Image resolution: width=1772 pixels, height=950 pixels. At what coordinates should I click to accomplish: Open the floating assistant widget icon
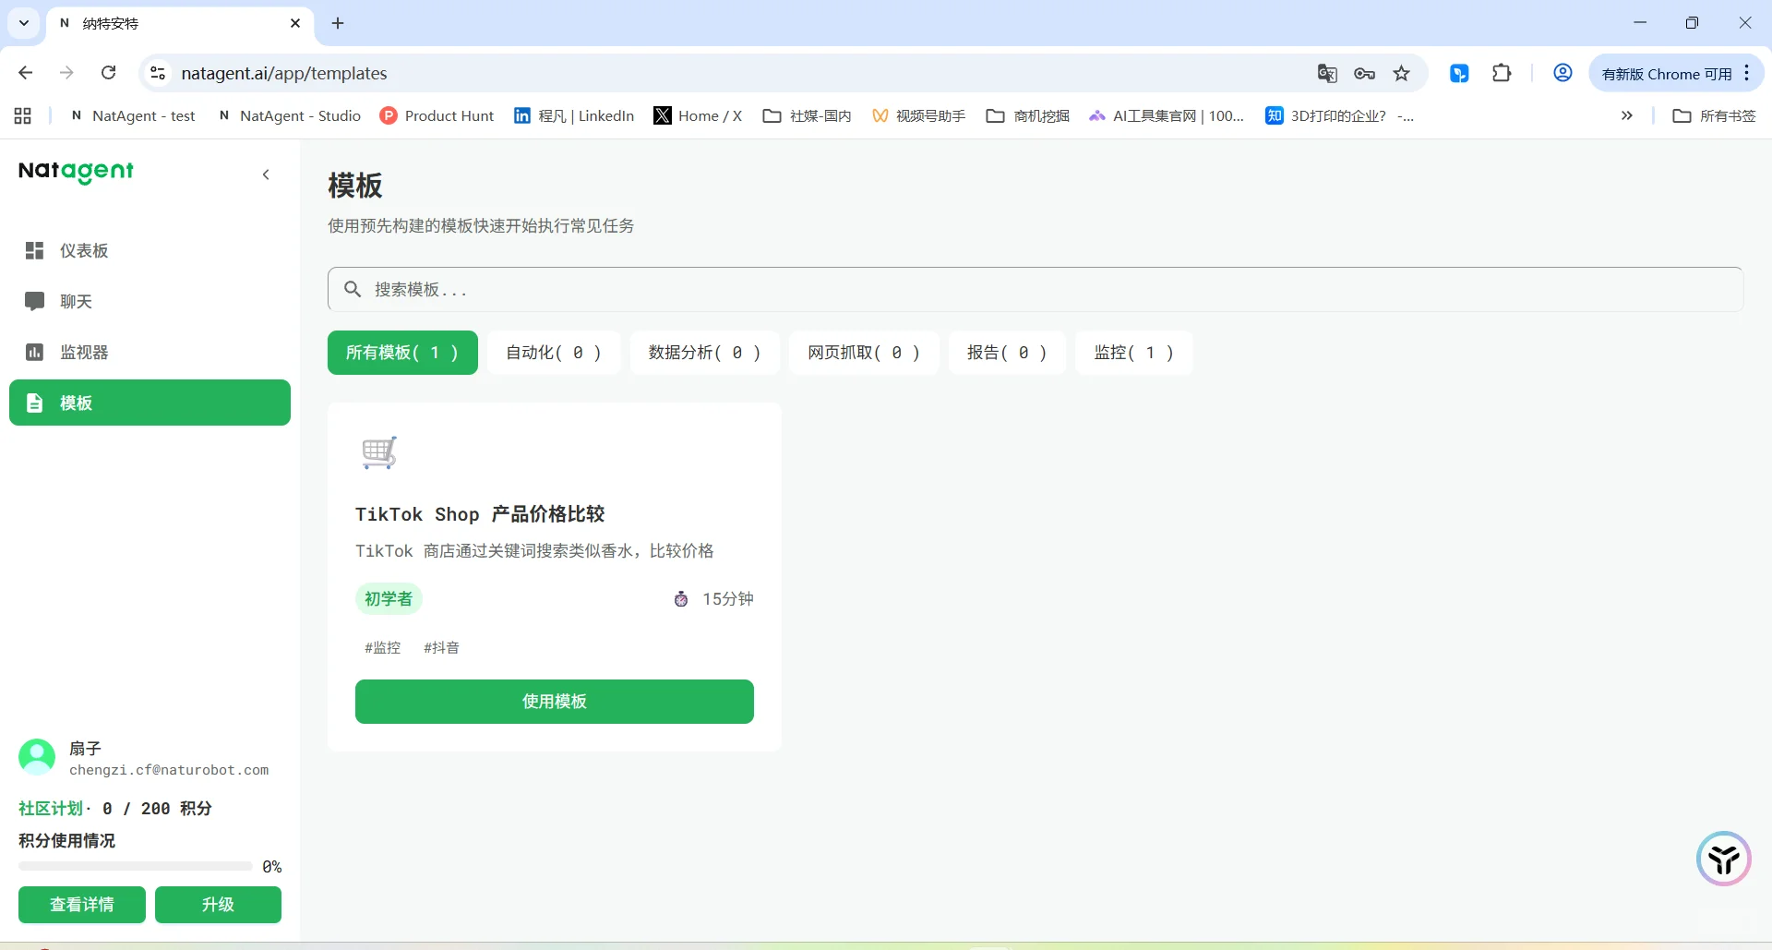[1723, 859]
